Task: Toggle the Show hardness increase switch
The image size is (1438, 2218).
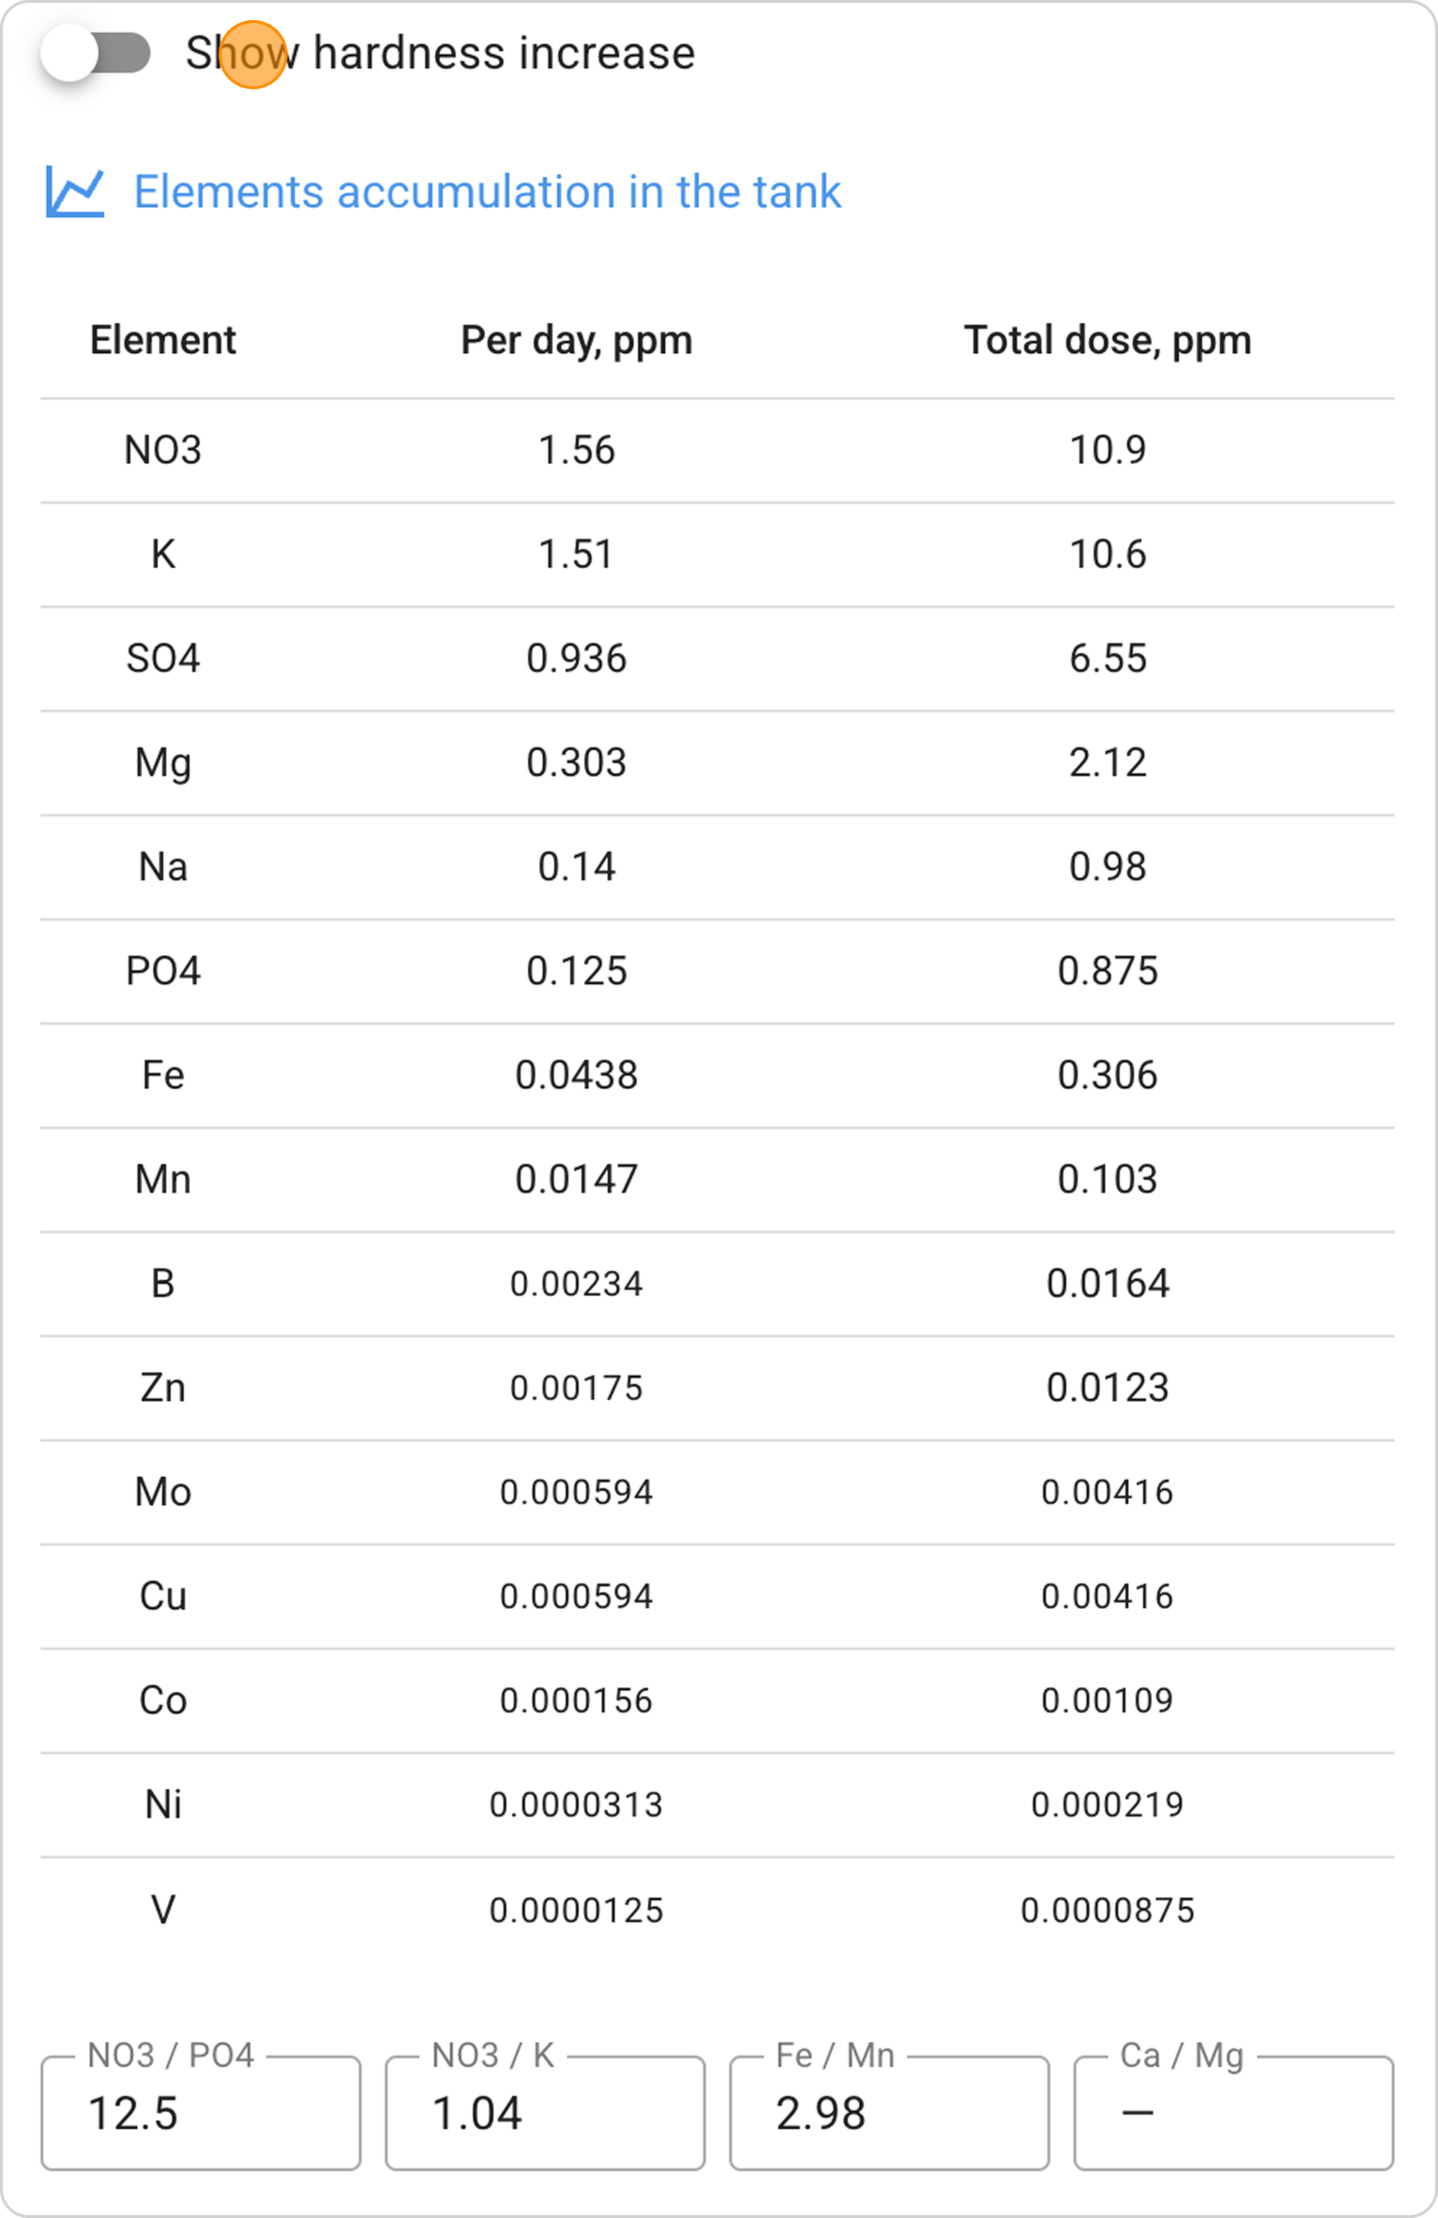Action: pyautogui.click(x=96, y=53)
